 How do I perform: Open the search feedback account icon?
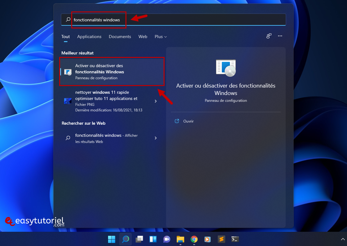[x=269, y=36]
